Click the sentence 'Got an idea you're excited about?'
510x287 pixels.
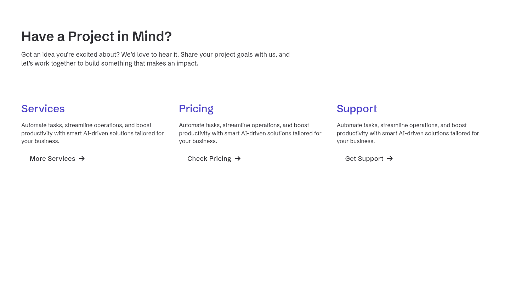point(70,55)
